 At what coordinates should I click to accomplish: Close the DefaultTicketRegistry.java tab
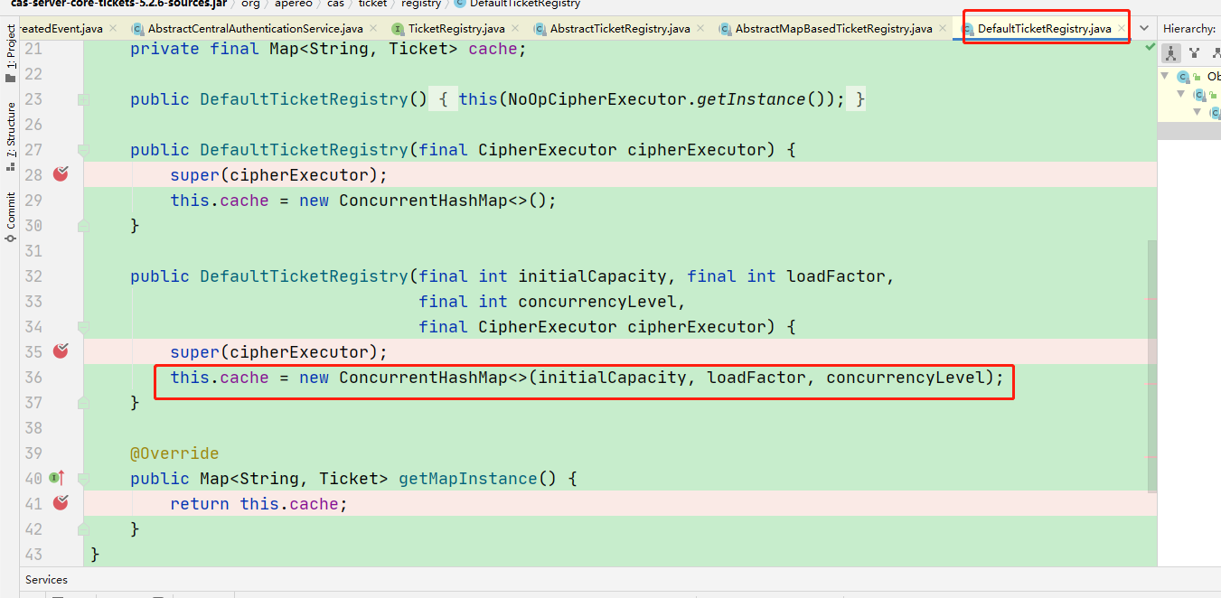[1122, 29]
